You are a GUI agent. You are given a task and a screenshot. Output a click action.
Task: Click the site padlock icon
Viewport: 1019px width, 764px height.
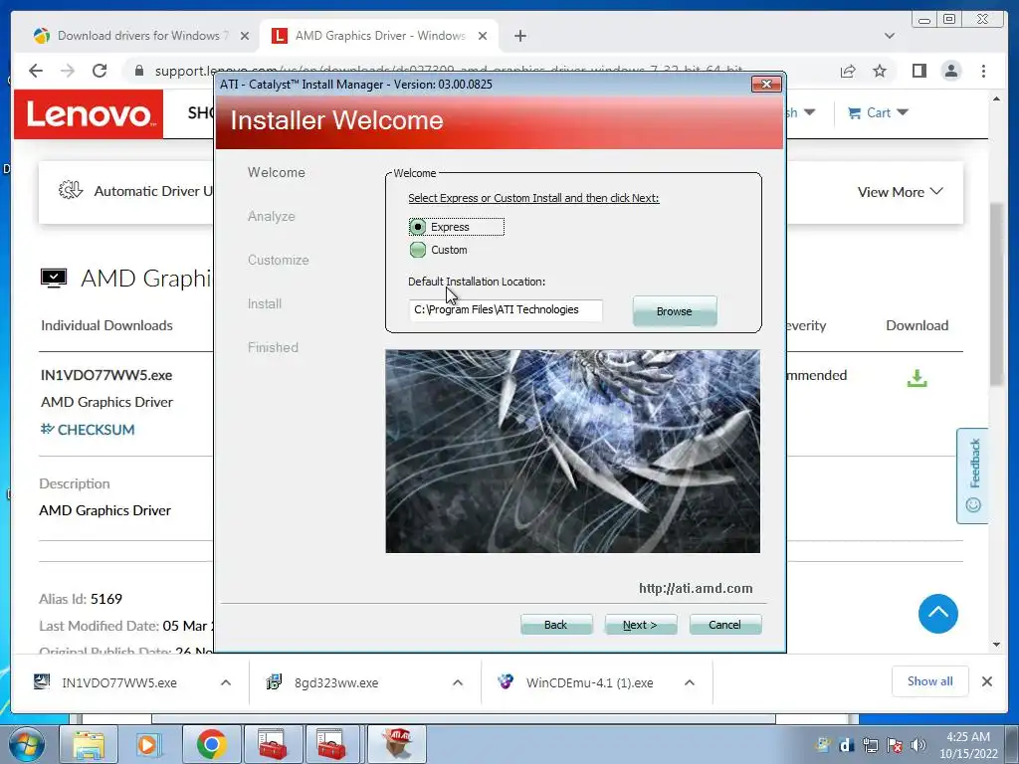coord(138,71)
